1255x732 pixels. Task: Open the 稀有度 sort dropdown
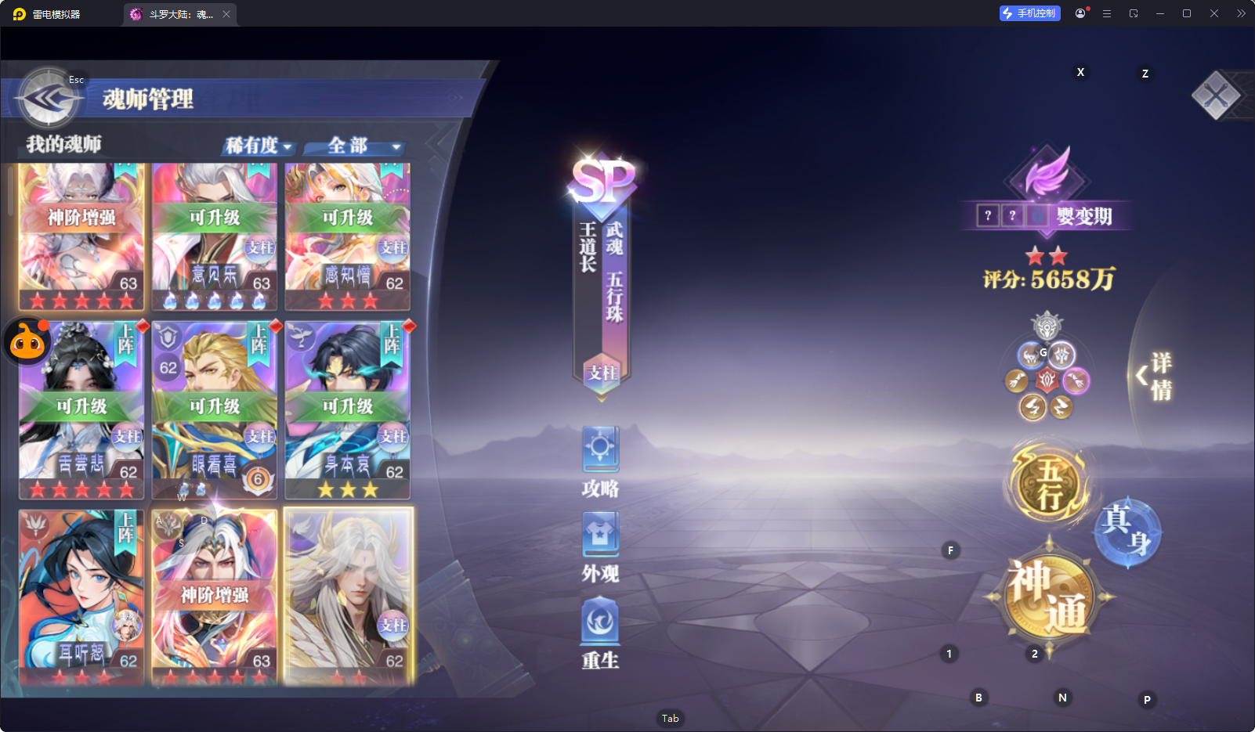(259, 146)
